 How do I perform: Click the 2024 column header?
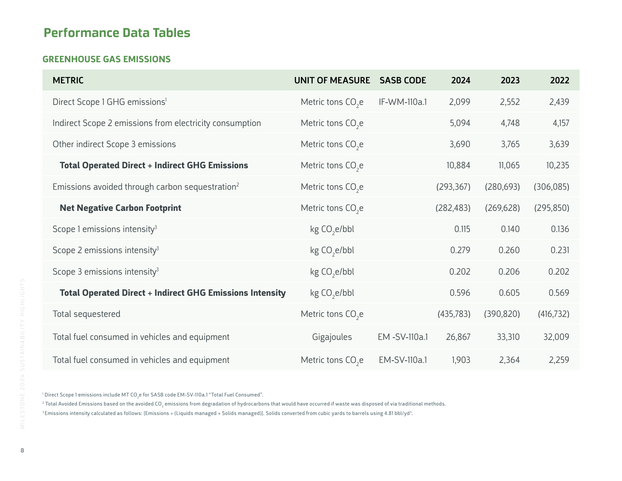(461, 80)
